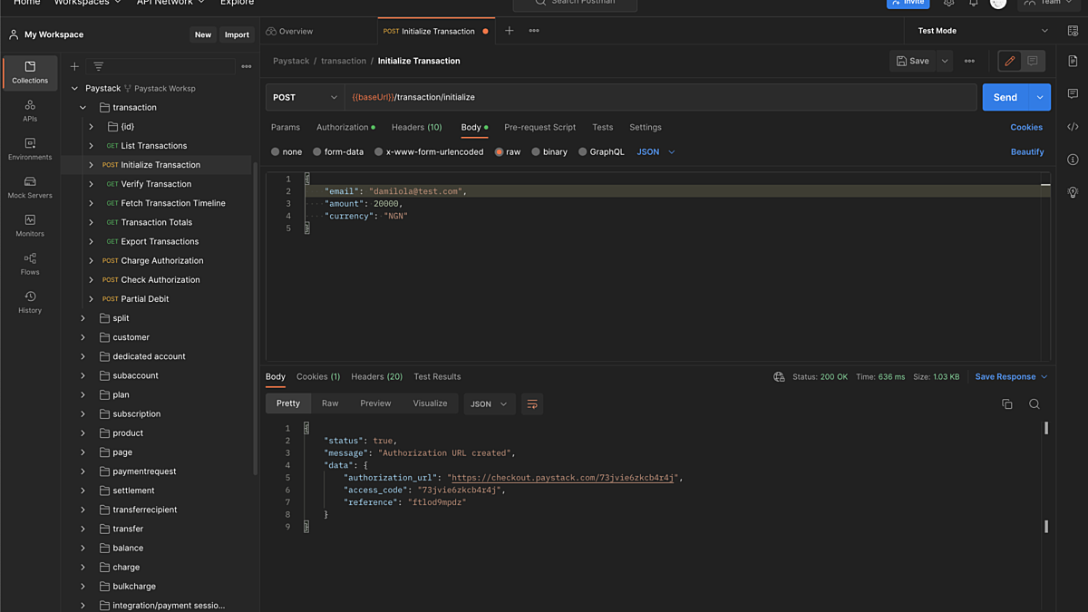Click the New button in workspace header
Viewport: 1088px width, 612px height.
(x=203, y=34)
